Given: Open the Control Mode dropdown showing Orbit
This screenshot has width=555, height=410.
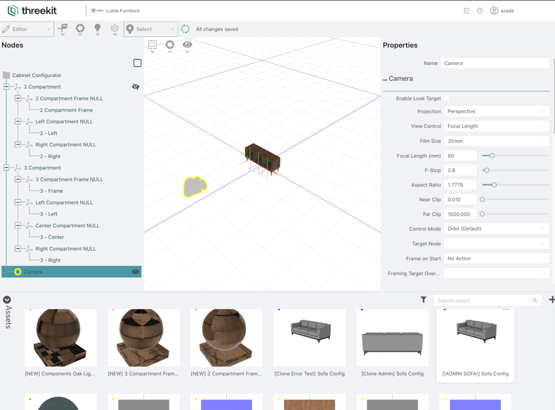Looking at the screenshot, I should tap(496, 228).
